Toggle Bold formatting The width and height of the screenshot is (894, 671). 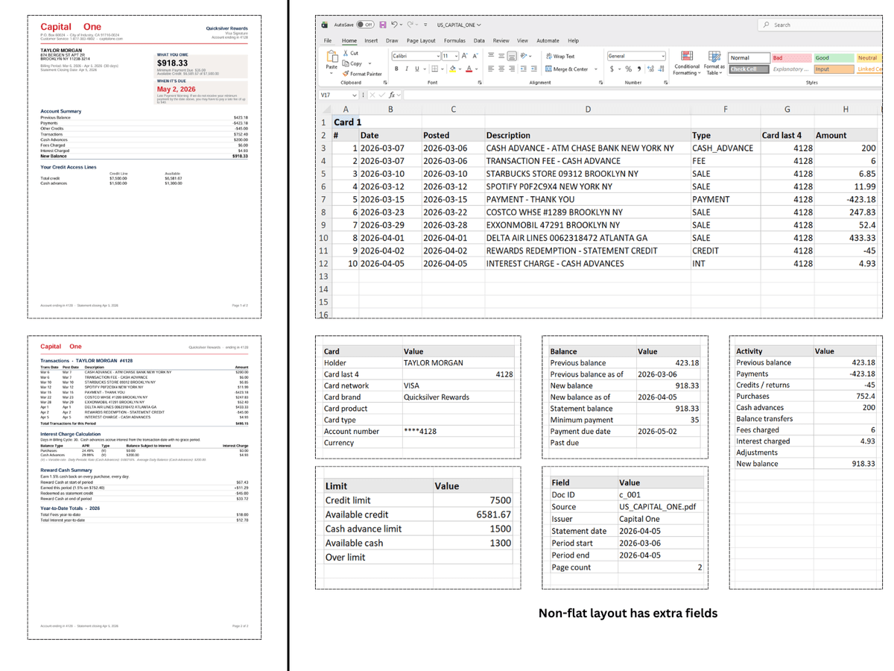(x=396, y=69)
